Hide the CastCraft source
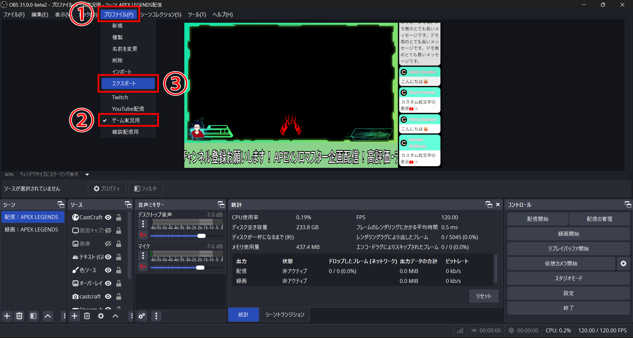This screenshot has height=338, width=633. tap(108, 217)
